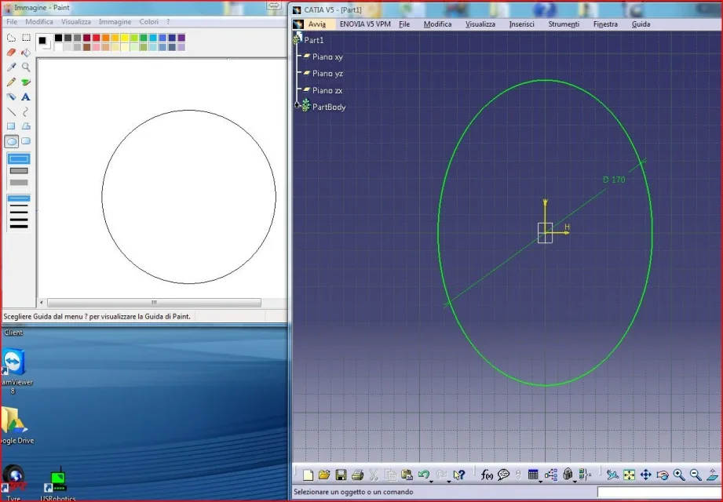Screen dimensions: 723x502
Task: Open the padlock icon dropdown arrow
Action: (575, 482)
